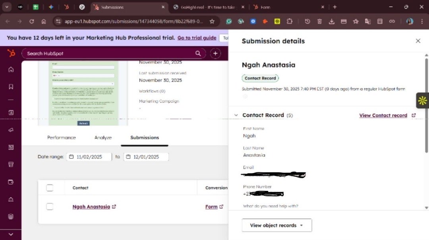Screen dimensions: 429x240
Task: Select the Submissions tab
Action: click(x=145, y=137)
